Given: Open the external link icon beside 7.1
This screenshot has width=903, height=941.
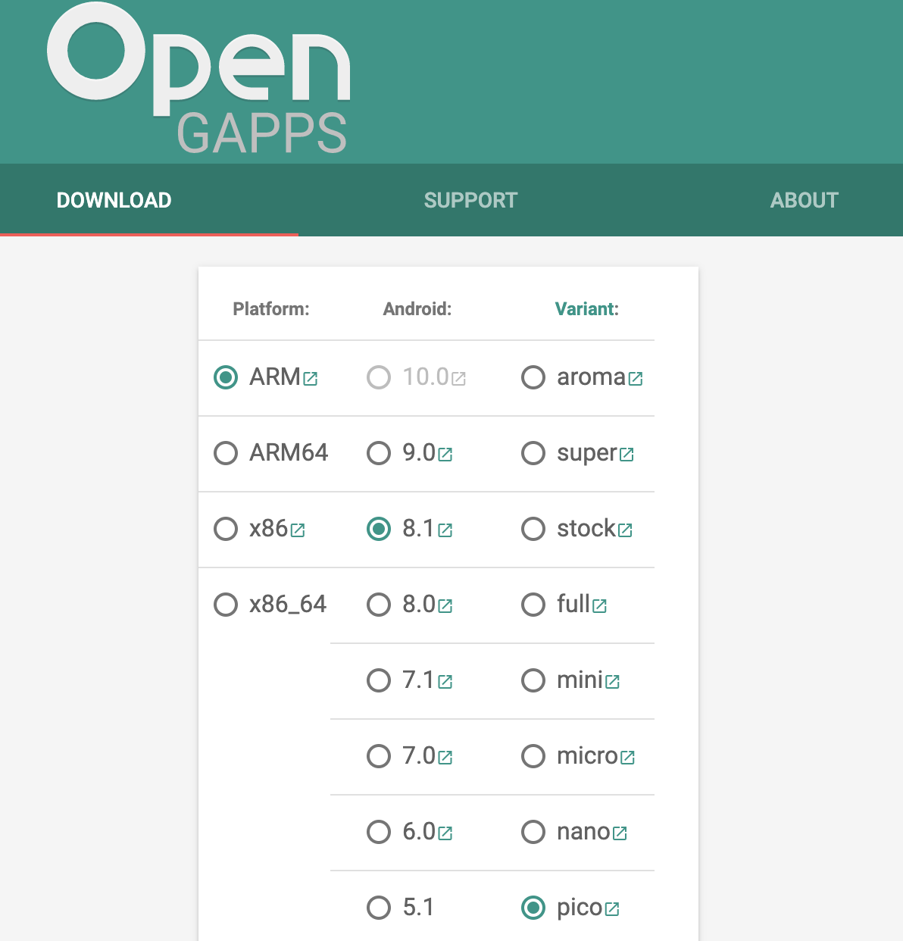Looking at the screenshot, I should 445,682.
